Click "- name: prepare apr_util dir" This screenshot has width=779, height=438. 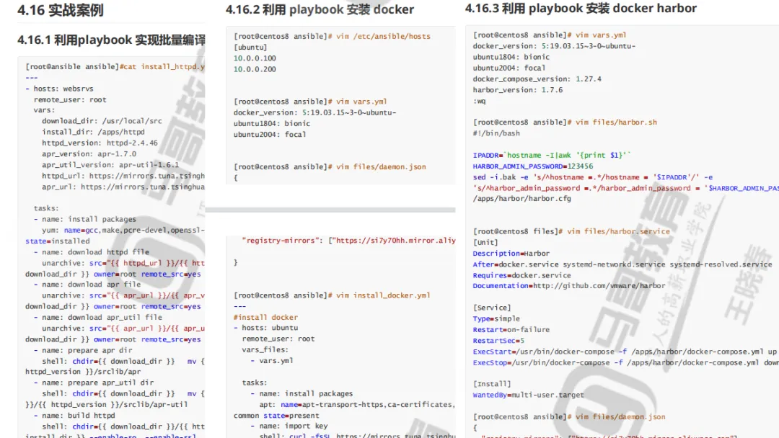click(93, 383)
